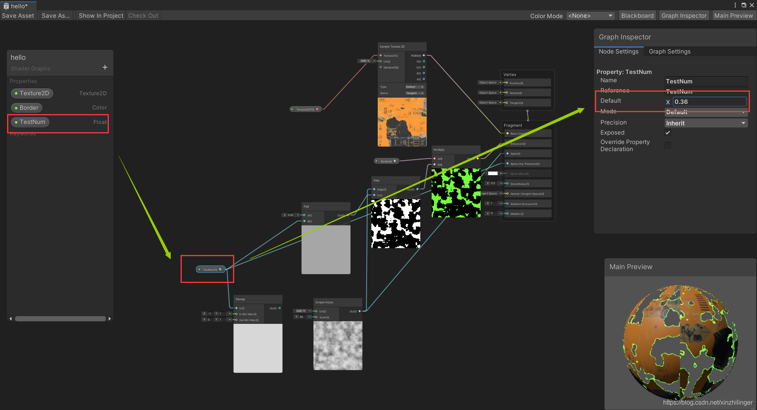Click the Out(1) output port of Remap node

click(x=280, y=308)
